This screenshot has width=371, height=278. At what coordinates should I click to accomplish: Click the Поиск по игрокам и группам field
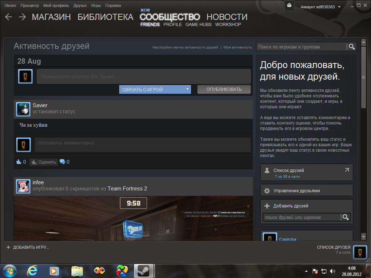pos(301,47)
